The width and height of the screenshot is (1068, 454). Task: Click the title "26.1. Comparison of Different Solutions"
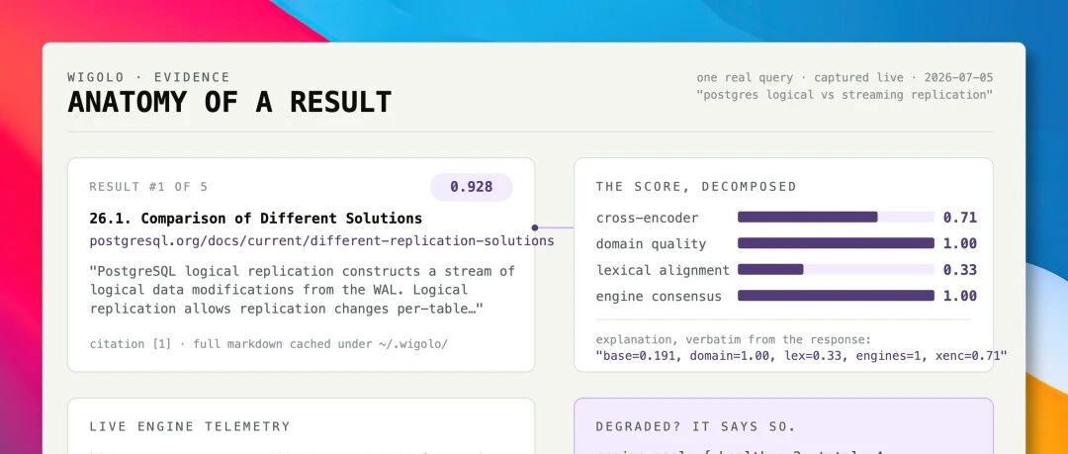(x=255, y=219)
